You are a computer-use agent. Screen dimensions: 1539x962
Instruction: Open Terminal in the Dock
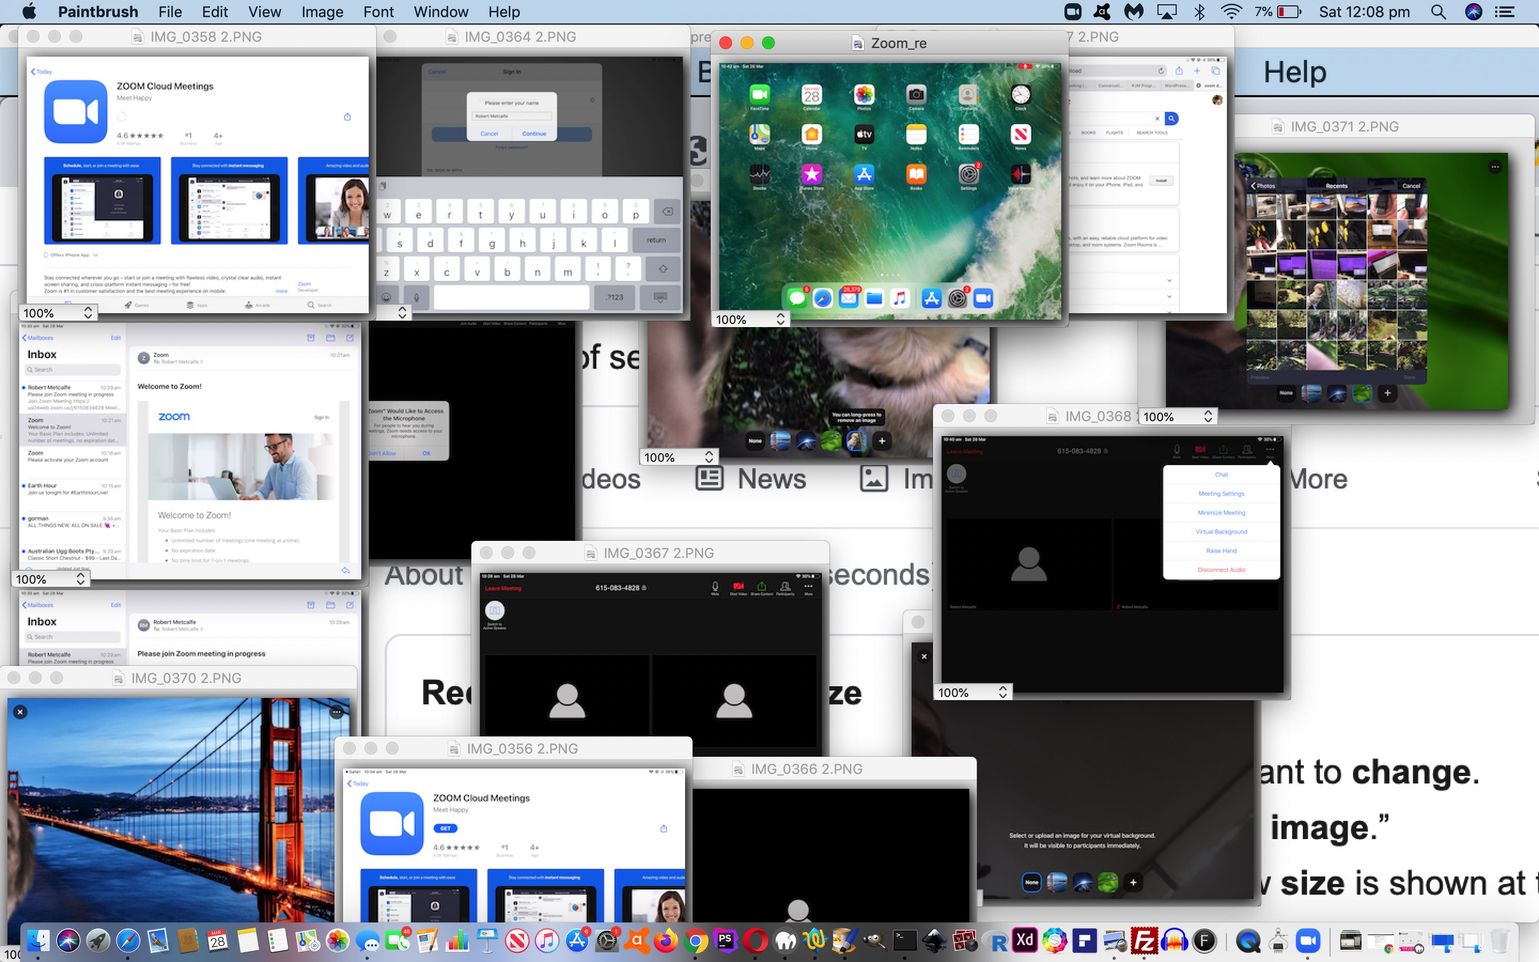tap(905, 941)
